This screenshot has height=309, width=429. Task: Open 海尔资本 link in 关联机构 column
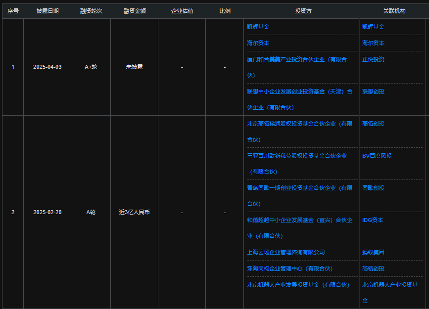point(373,43)
